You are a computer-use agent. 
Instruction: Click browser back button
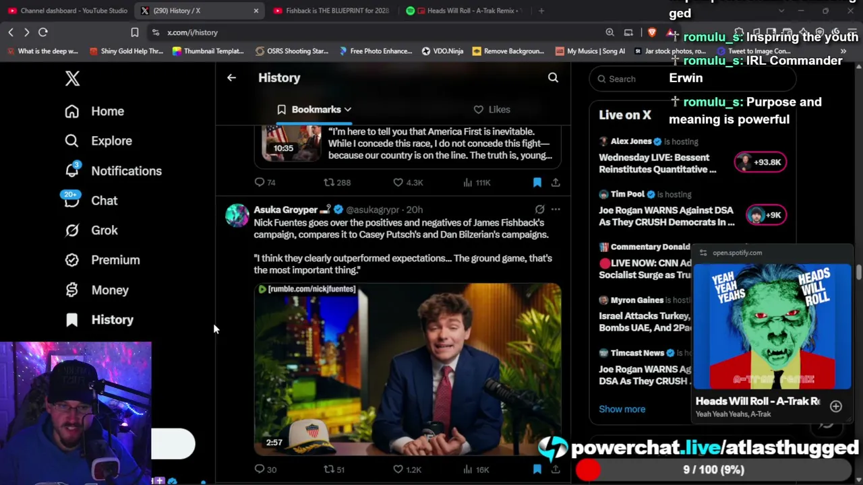pyautogui.click(x=11, y=32)
